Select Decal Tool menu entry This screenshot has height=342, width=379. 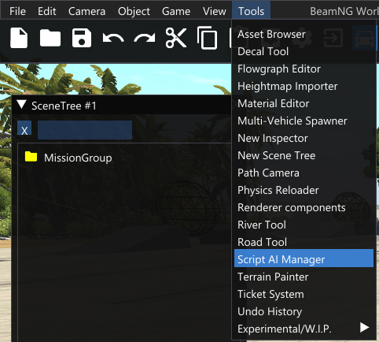point(304,51)
